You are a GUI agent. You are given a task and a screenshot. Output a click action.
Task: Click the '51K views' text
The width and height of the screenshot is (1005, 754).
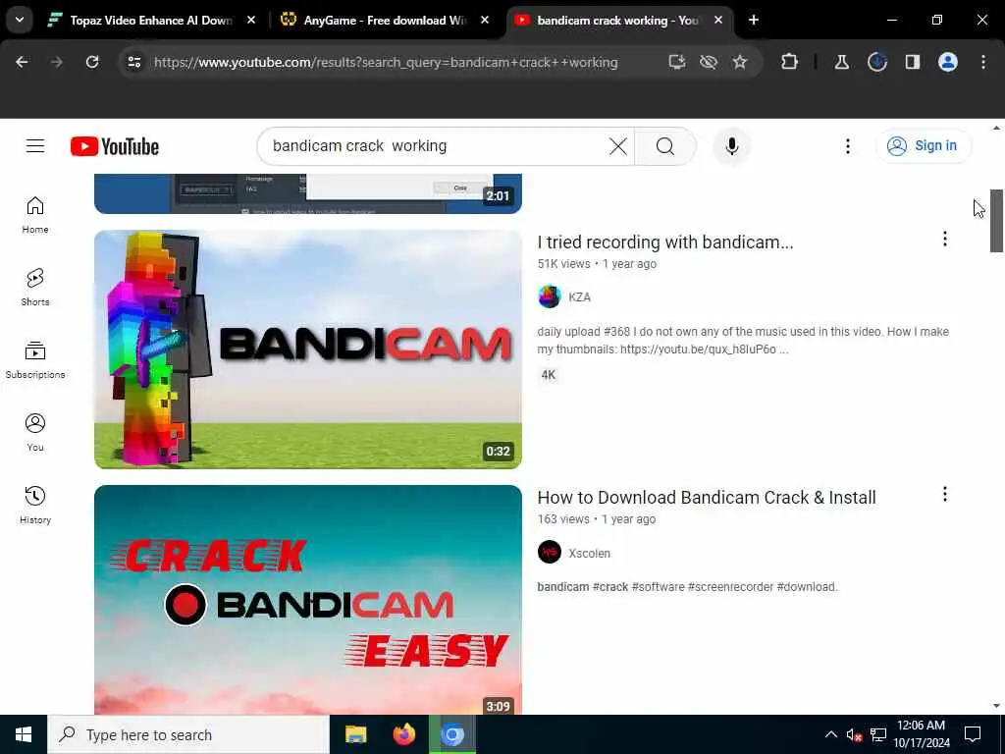(x=563, y=263)
